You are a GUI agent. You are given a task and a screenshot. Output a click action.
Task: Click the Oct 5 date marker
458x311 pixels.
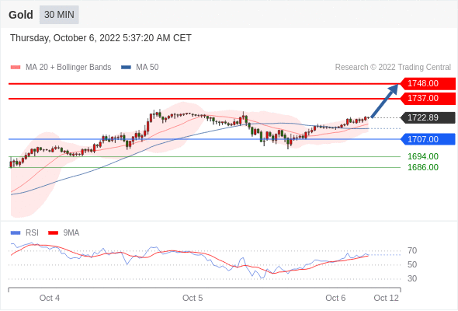[x=193, y=298]
